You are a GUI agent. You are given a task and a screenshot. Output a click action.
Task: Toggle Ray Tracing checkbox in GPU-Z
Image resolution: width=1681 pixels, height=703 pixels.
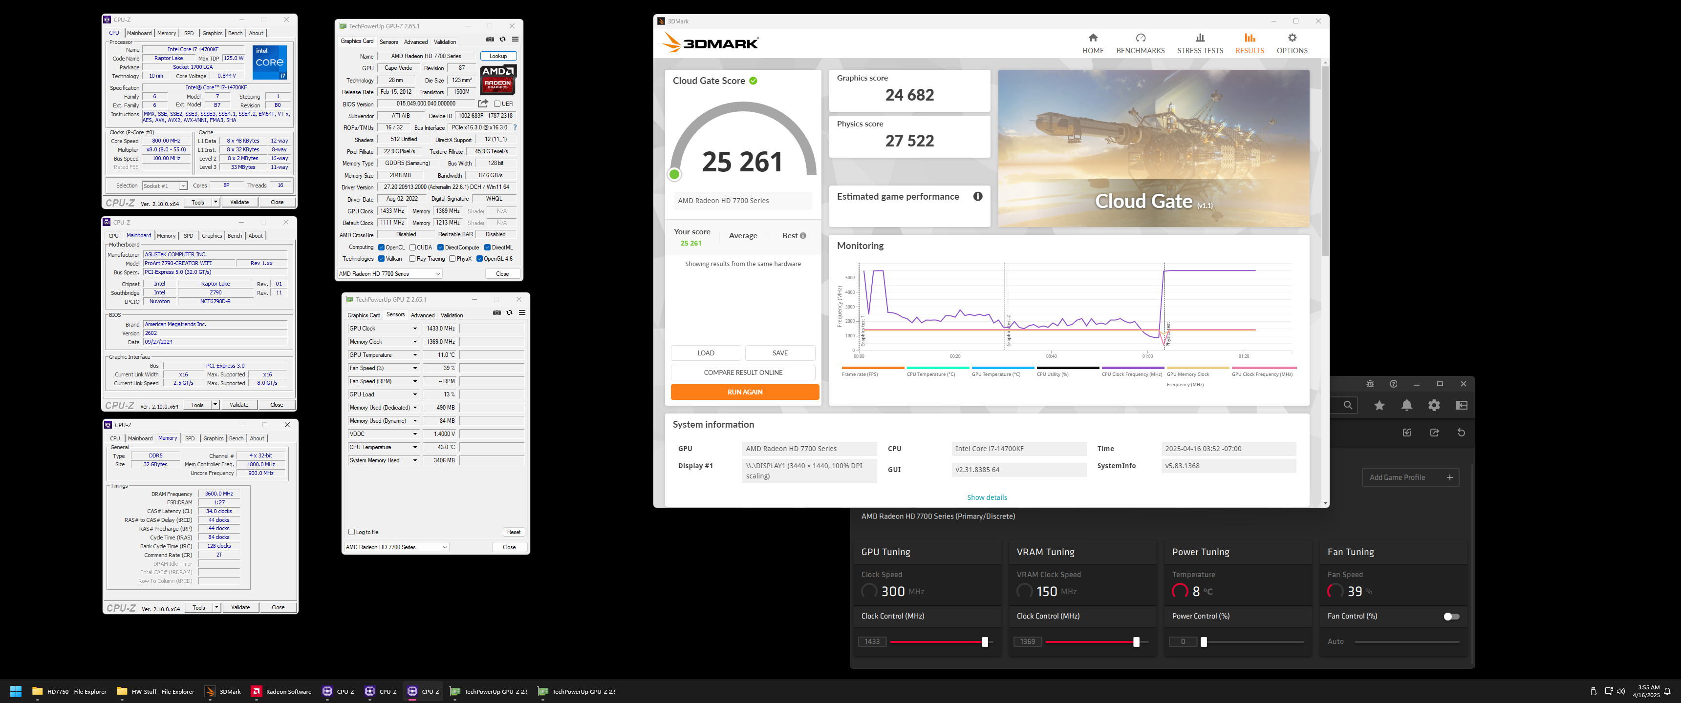(412, 258)
